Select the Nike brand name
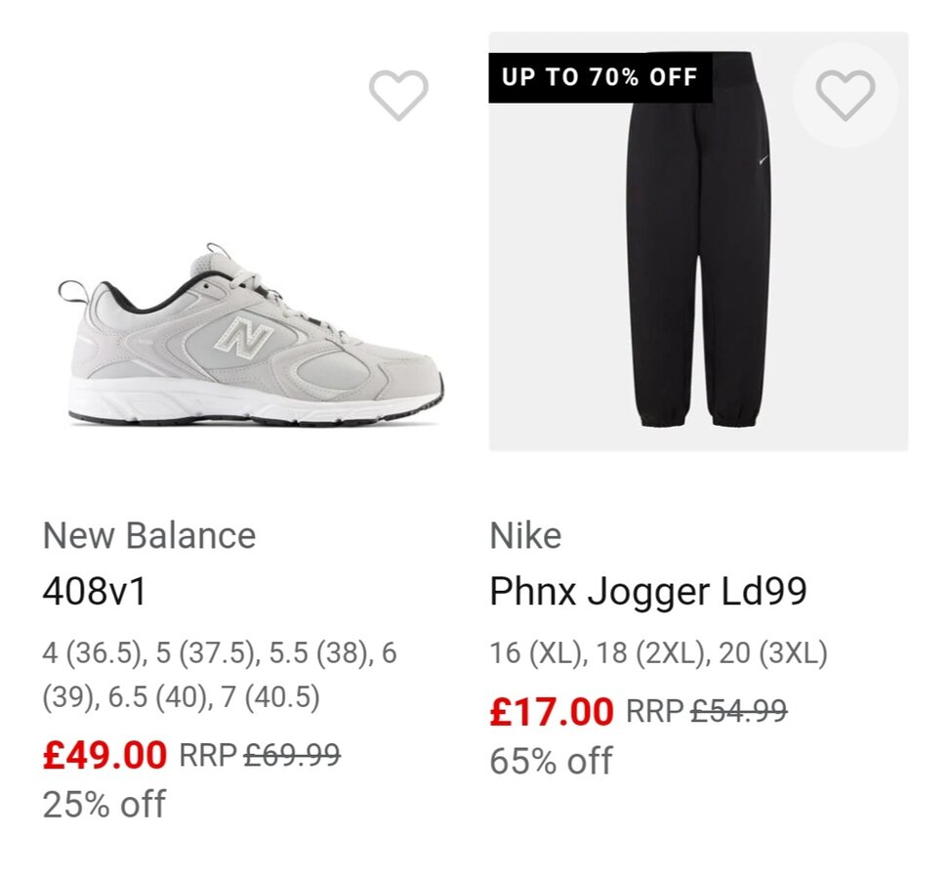 tap(525, 535)
